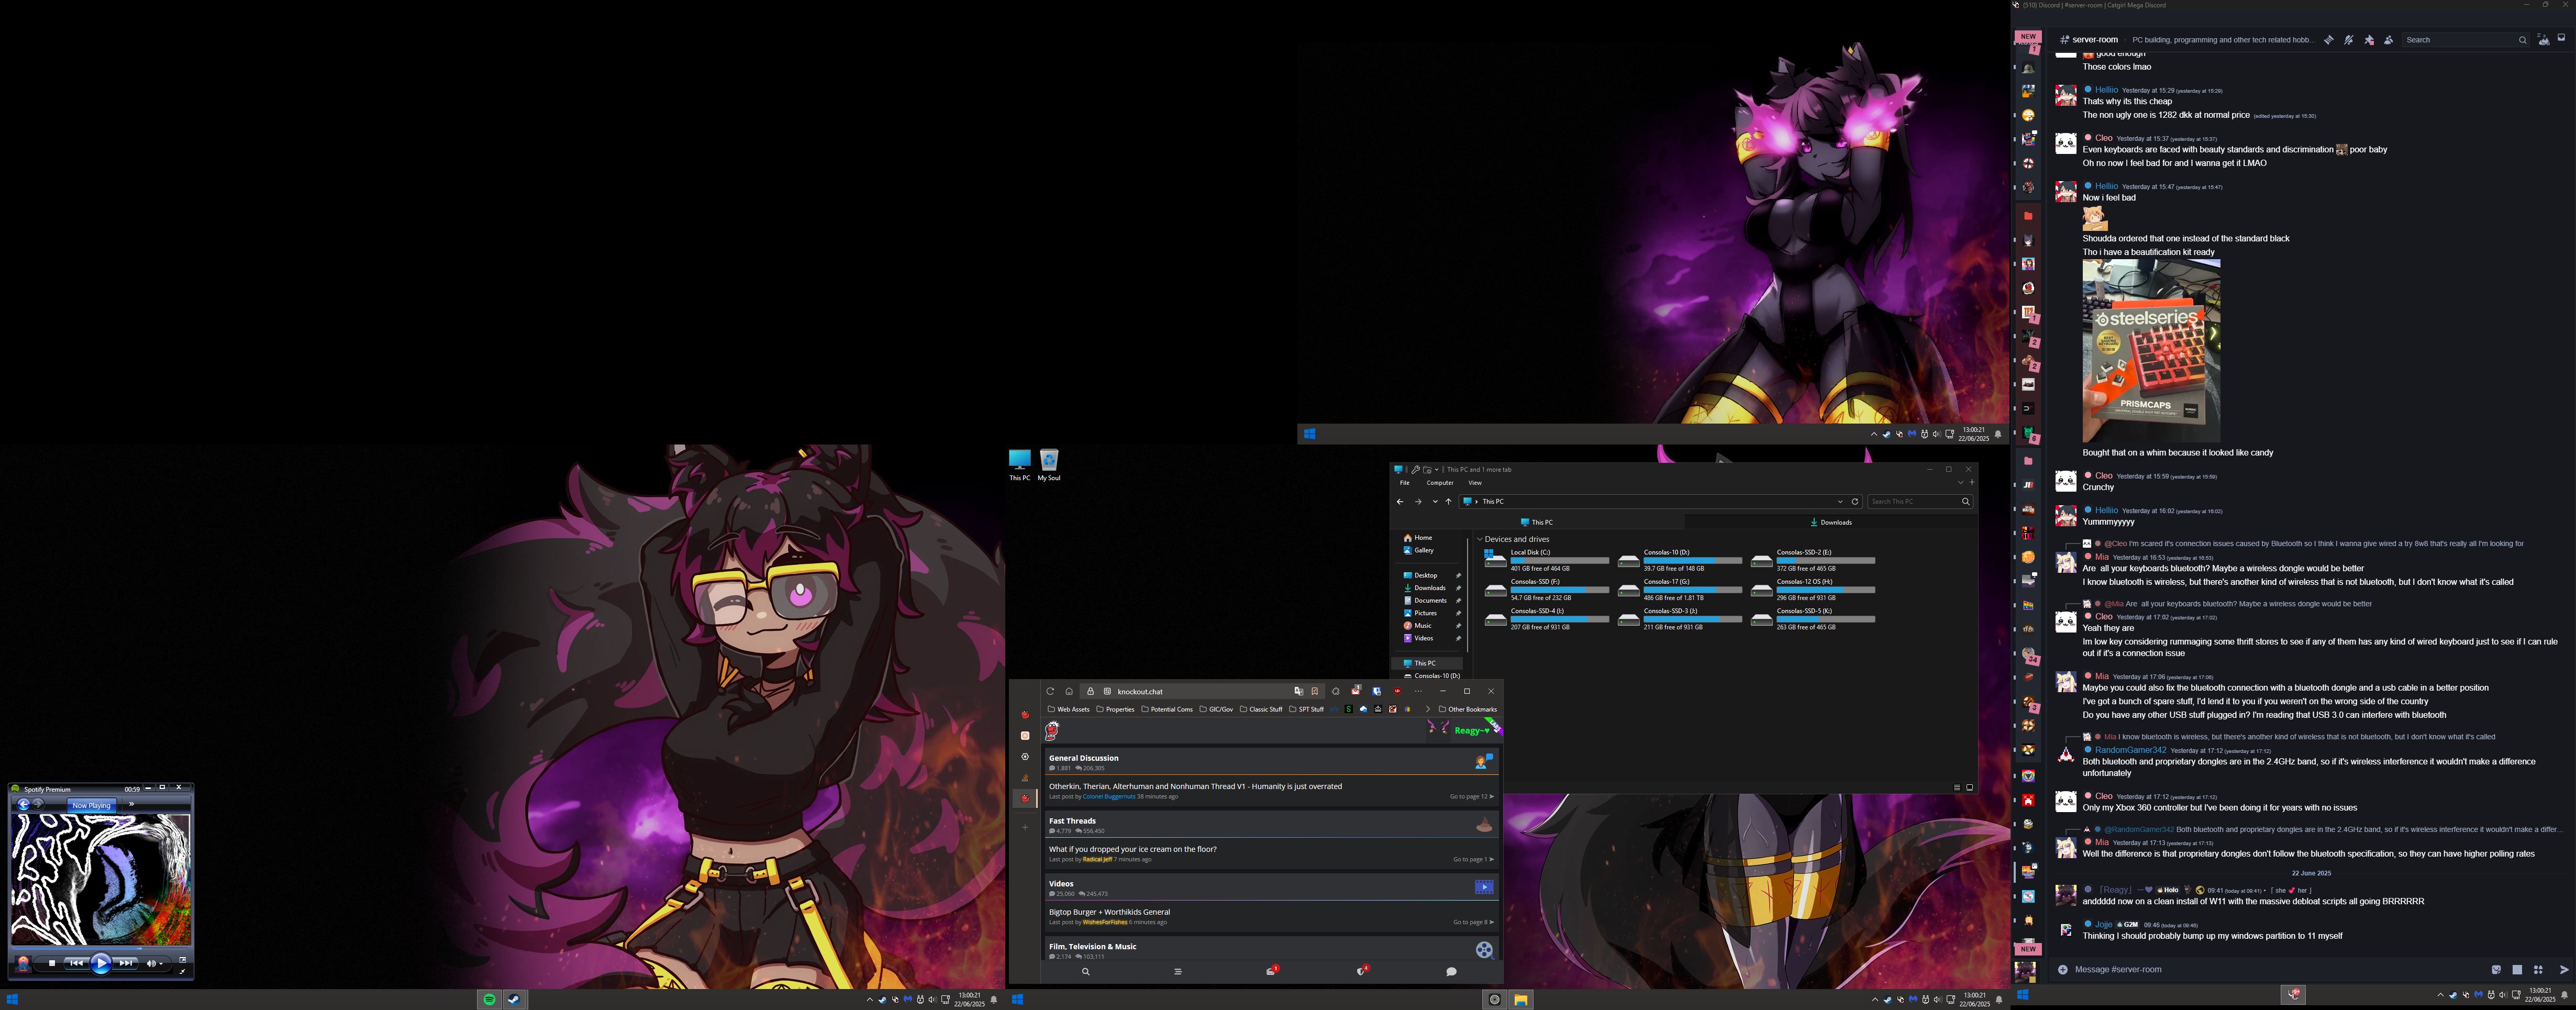This screenshot has width=2576, height=1010.
Task: Skip to next track in Spotify player
Action: [x=126, y=963]
